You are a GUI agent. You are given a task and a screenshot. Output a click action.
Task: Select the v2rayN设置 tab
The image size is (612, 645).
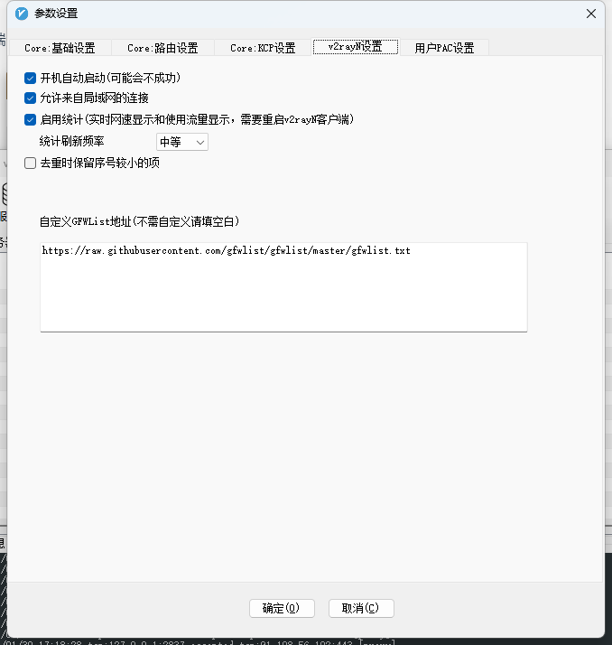point(355,47)
